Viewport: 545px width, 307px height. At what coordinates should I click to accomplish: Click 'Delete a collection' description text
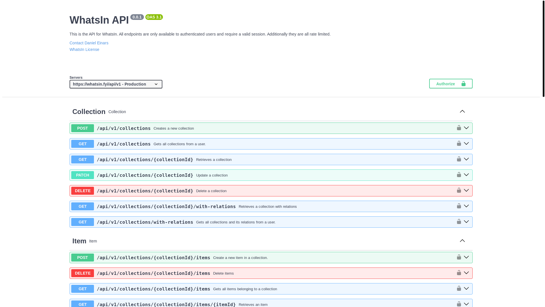[211, 191]
